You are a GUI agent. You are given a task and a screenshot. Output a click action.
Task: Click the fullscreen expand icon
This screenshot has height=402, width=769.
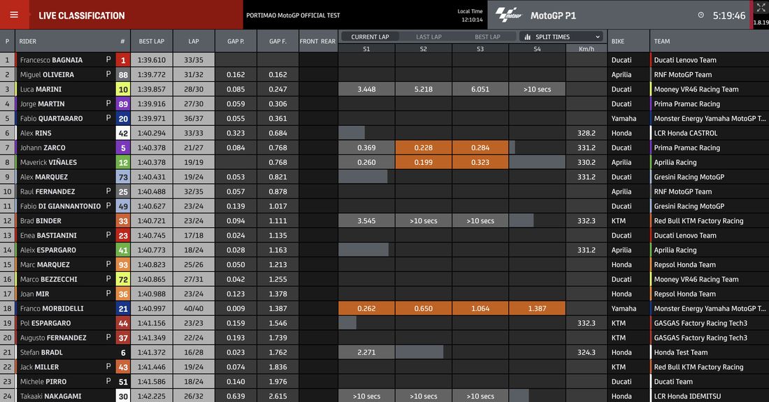(x=761, y=7)
